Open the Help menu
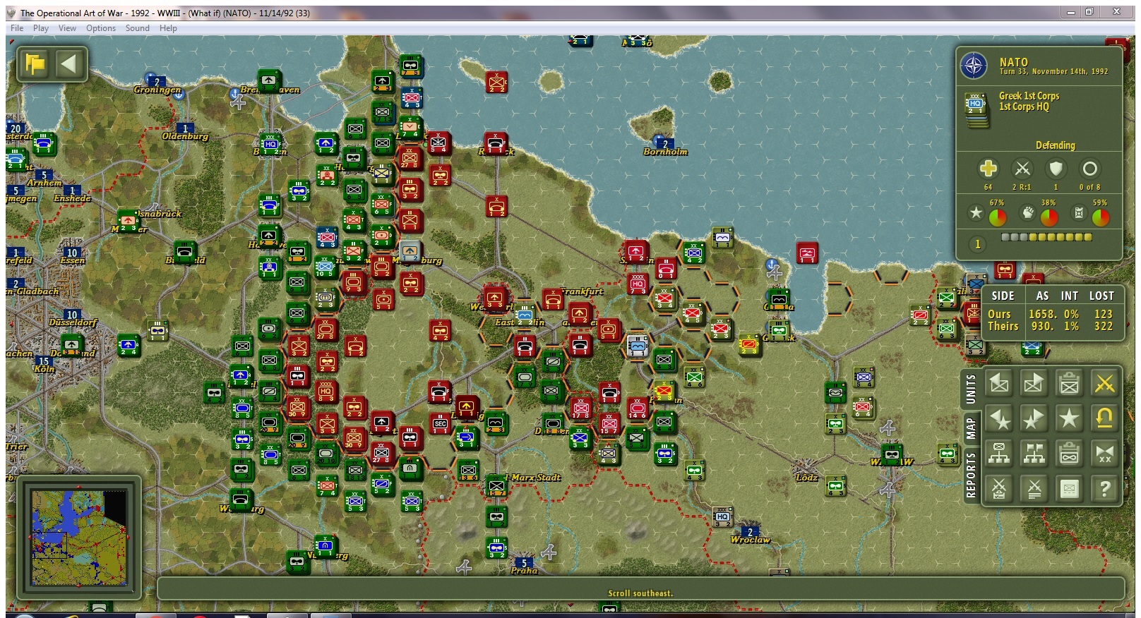The image size is (1141, 618). 168,28
